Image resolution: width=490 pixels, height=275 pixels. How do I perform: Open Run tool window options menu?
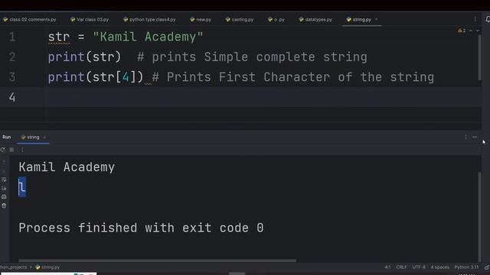(465, 137)
